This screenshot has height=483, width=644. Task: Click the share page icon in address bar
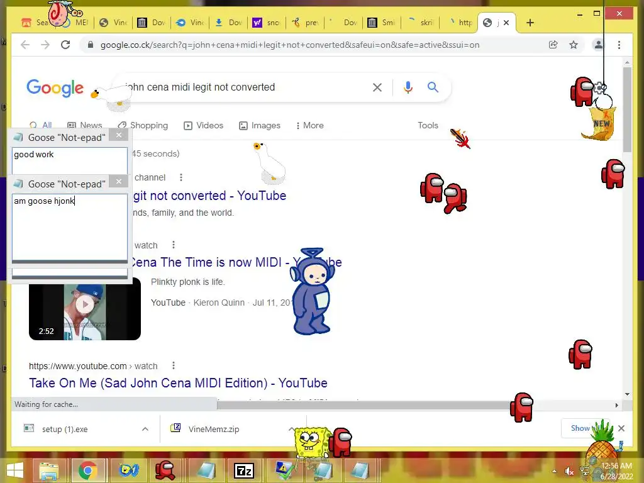553,45
